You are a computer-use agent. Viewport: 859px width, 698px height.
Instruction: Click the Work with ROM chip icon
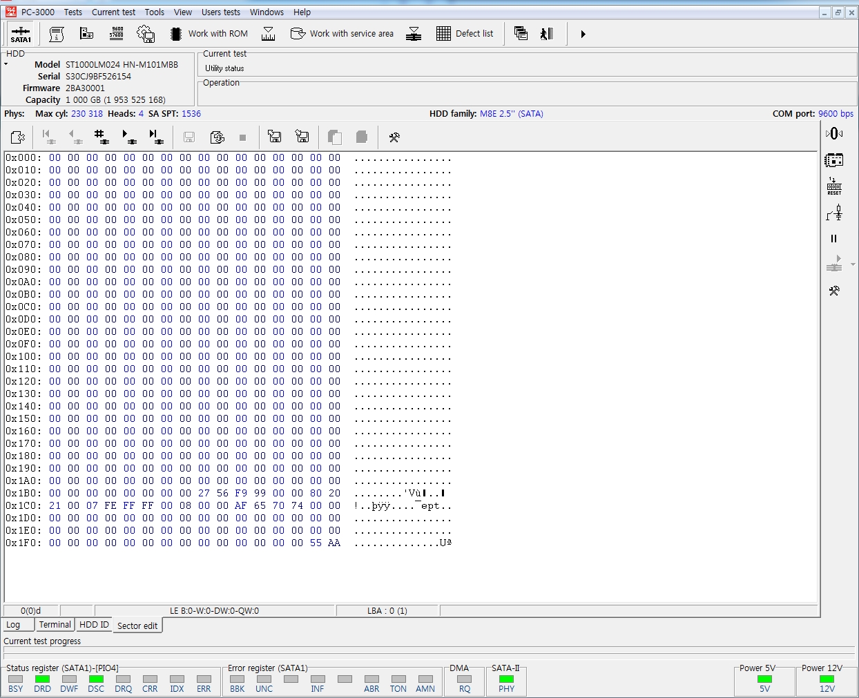(x=176, y=34)
